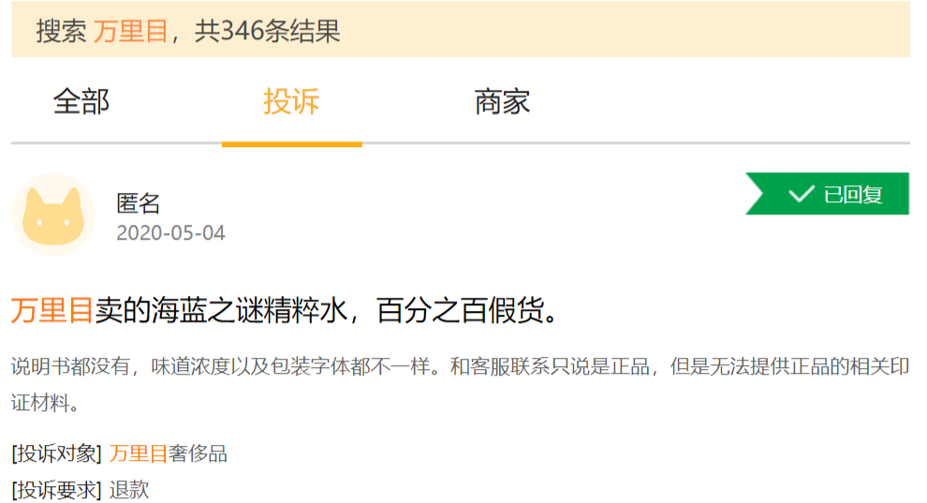Click the search results summary banner

click(461, 30)
